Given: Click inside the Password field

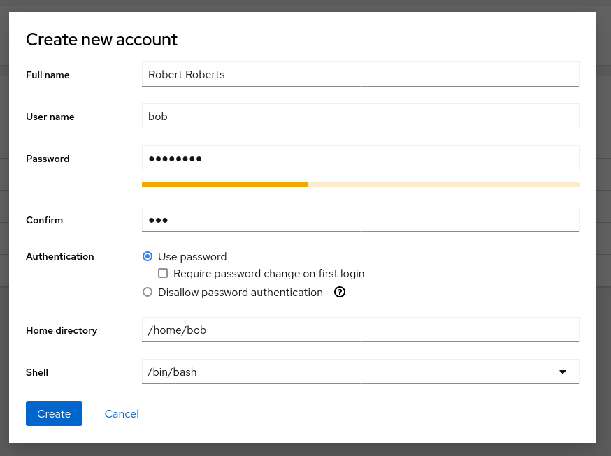Looking at the screenshot, I should (360, 158).
